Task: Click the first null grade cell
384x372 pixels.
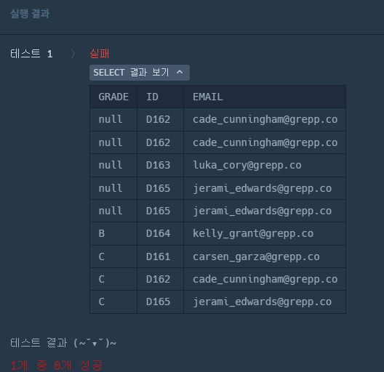Action: coord(113,120)
